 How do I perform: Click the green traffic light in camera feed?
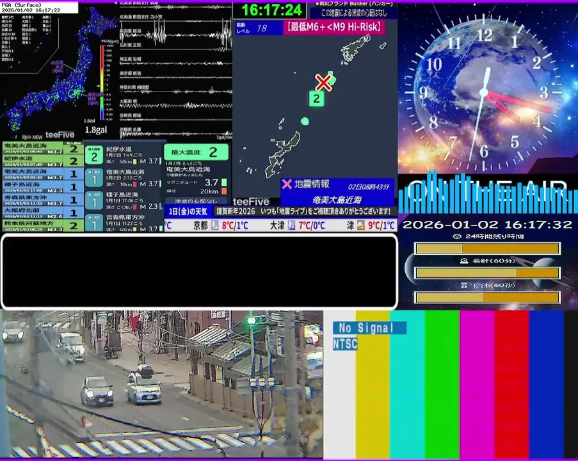tap(252, 321)
